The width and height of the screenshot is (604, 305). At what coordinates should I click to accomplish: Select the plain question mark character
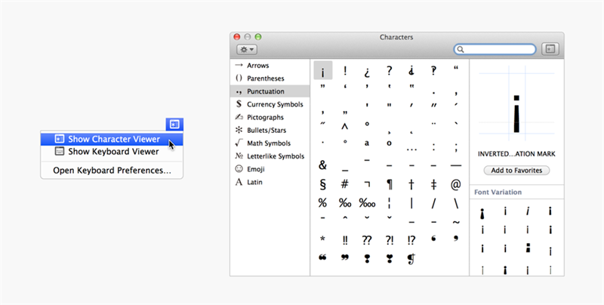[390, 70]
